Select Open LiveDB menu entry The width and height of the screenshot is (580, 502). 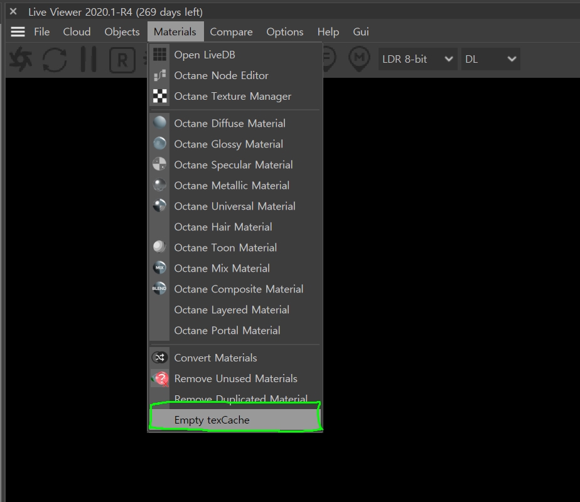tap(235, 55)
